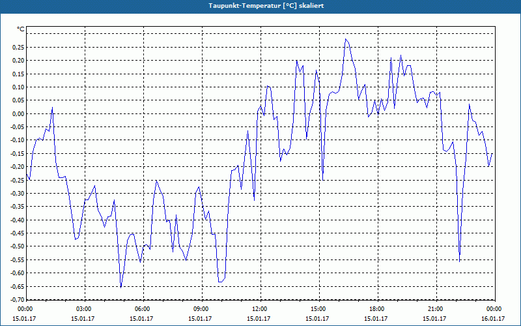Screen dimensions: 521x326
Task: Select the -0,70 y-axis label
Action: click(x=18, y=300)
